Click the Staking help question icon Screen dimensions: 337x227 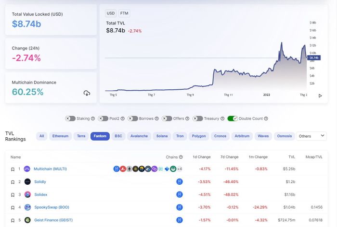tap(93, 119)
